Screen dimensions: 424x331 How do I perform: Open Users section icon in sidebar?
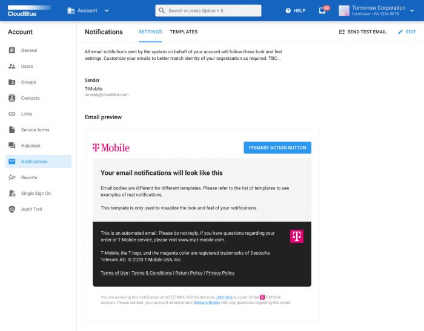12,67
